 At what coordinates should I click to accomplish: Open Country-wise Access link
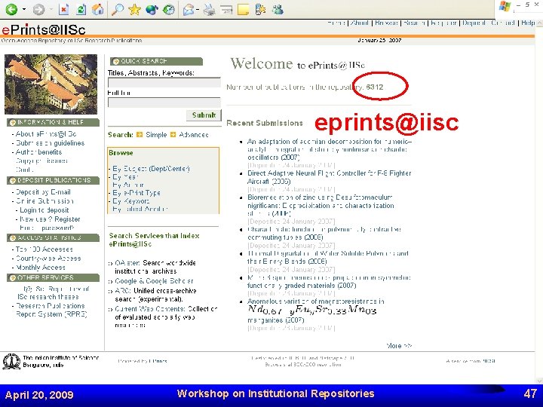[48, 259]
